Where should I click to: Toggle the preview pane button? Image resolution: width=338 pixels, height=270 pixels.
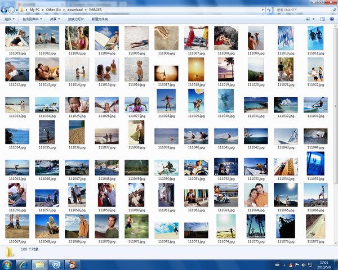[322, 19]
